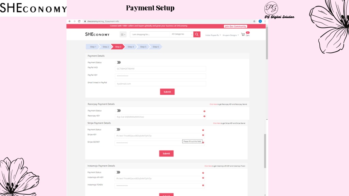Toggle Stripe Payment Status switch
349x196 pixels.
[118, 129]
